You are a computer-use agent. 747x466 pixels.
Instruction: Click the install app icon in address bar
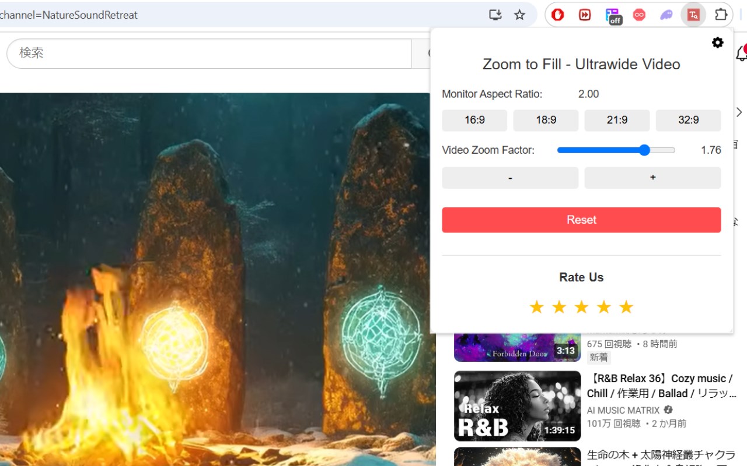click(495, 15)
